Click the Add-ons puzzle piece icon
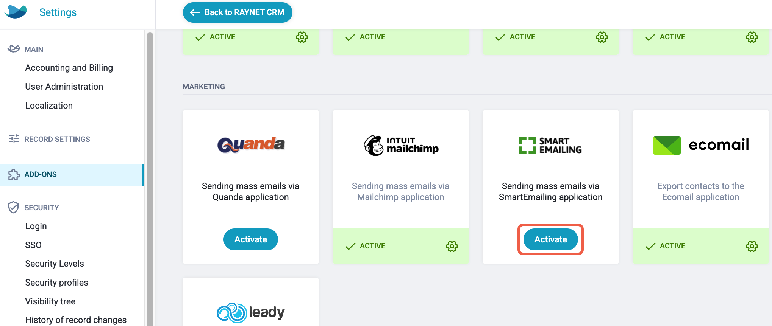Viewport: 772px width, 326px height. 14,174
